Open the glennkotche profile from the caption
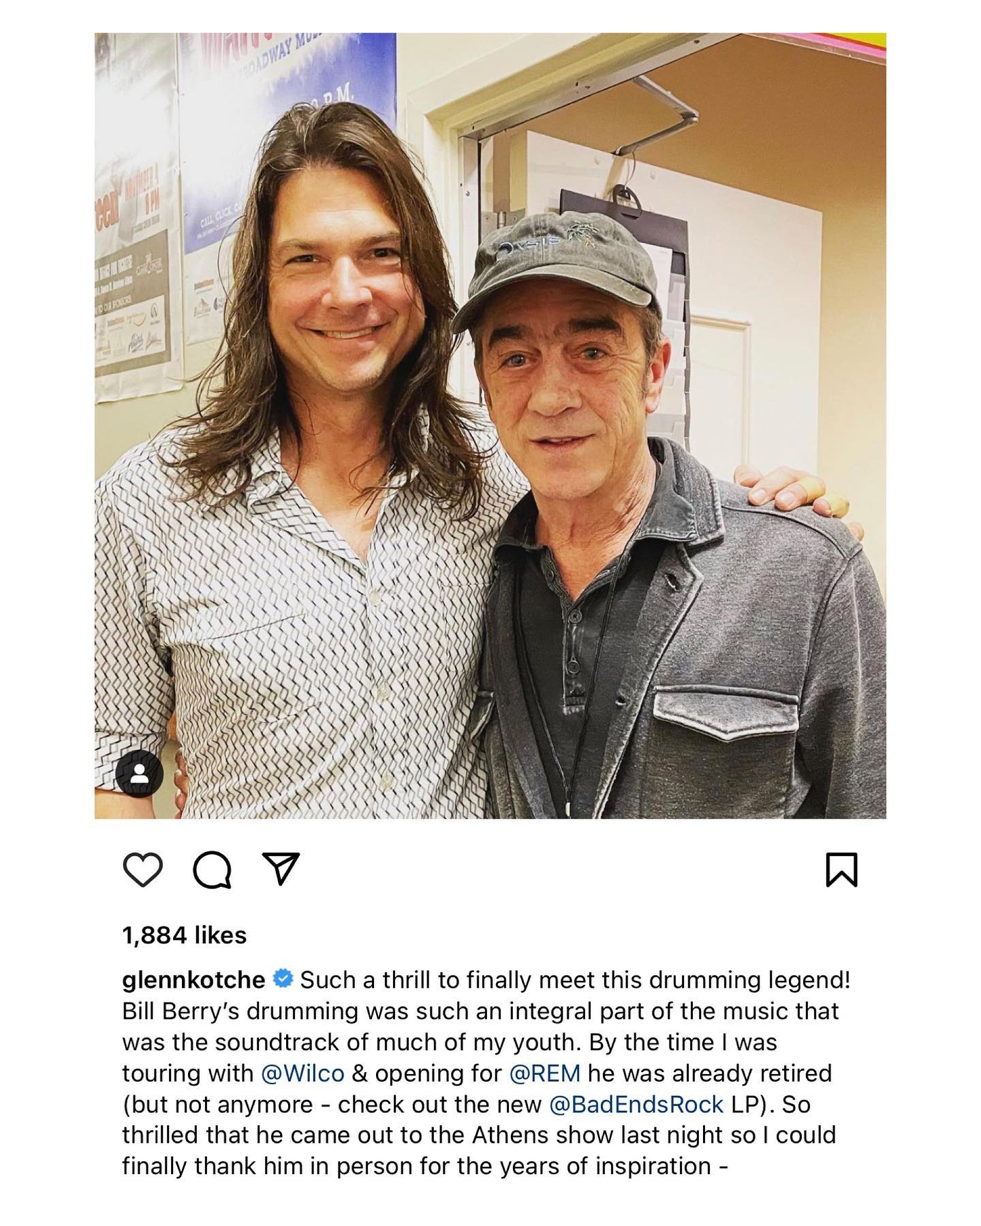The image size is (981, 1226). click(193, 980)
